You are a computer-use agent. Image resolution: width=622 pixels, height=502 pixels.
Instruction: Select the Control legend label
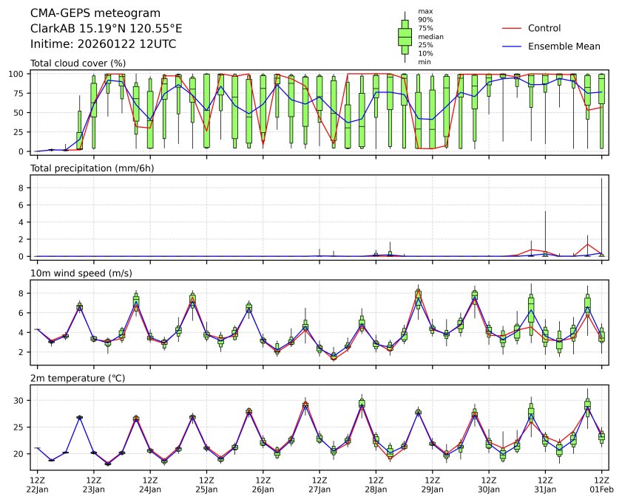click(544, 28)
